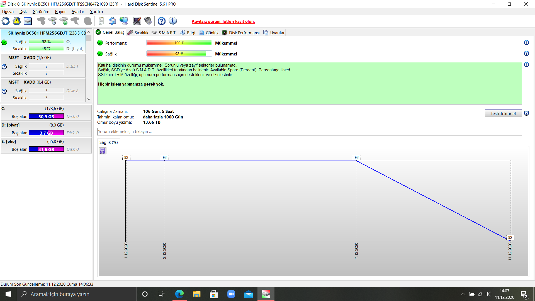Open the about info toolbar icon
Screen dimensions: 535x301
click(173, 21)
